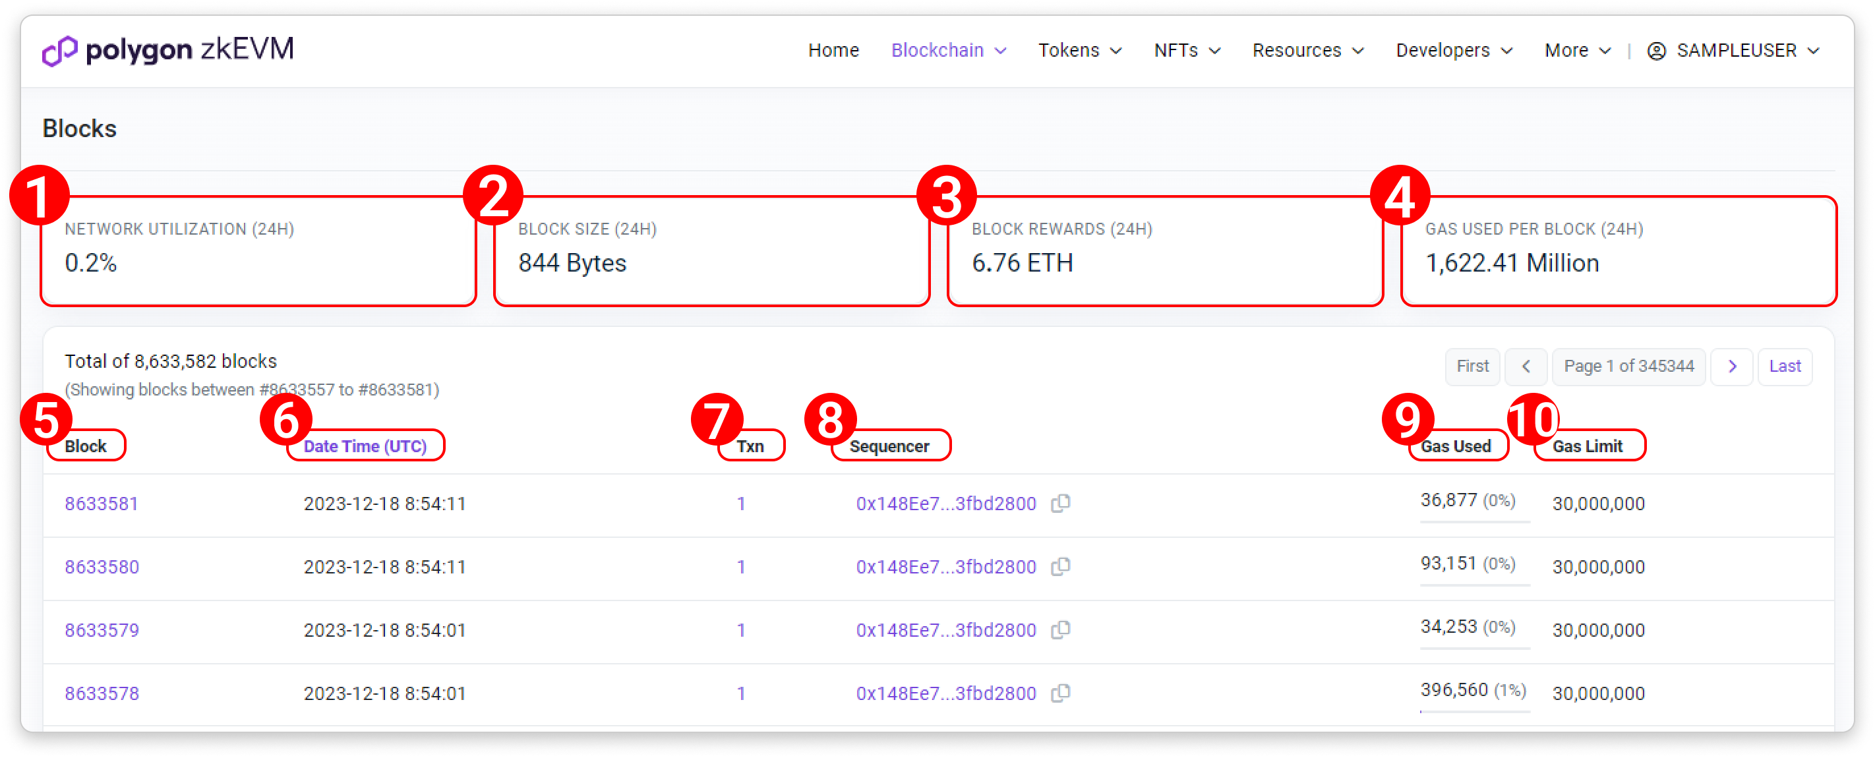Go to previous page arrow
1875x758 pixels.
point(1526,366)
